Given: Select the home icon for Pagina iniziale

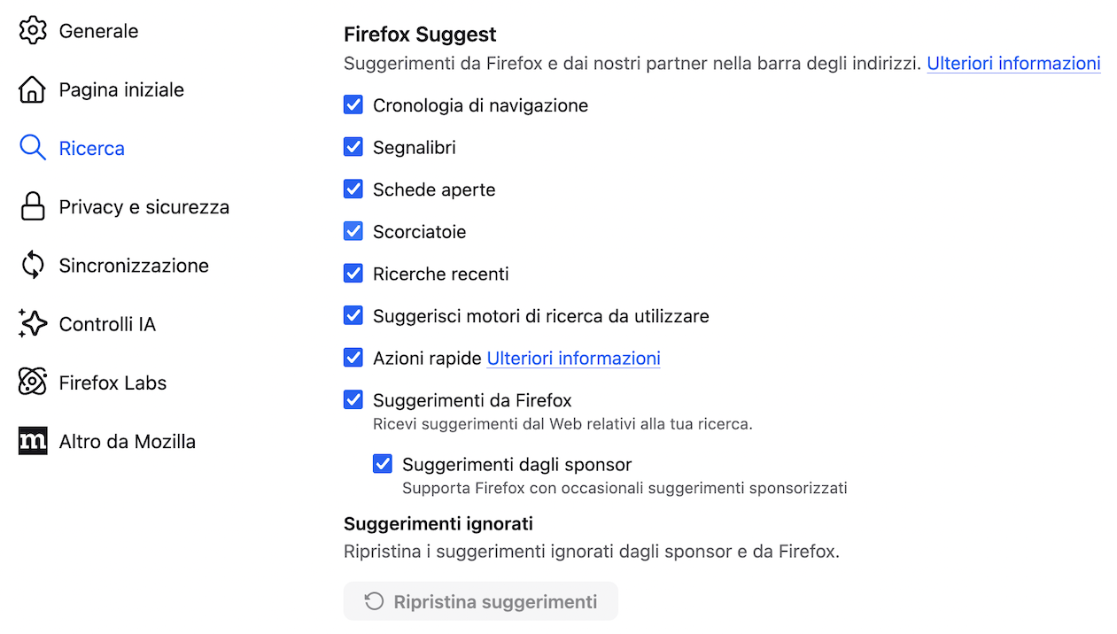Looking at the screenshot, I should [32, 89].
